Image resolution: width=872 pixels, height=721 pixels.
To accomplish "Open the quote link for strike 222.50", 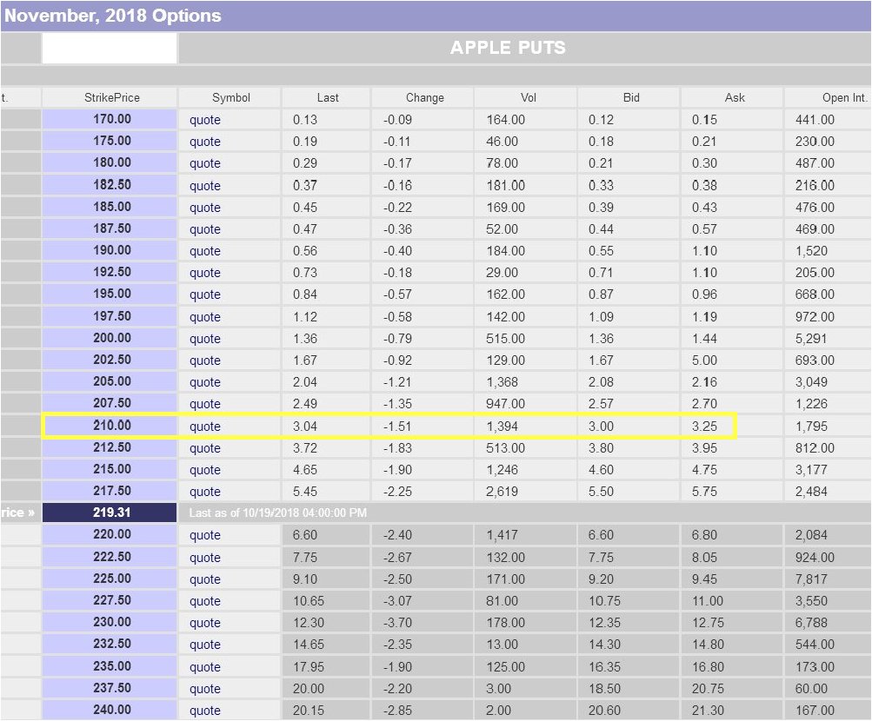I will point(204,557).
